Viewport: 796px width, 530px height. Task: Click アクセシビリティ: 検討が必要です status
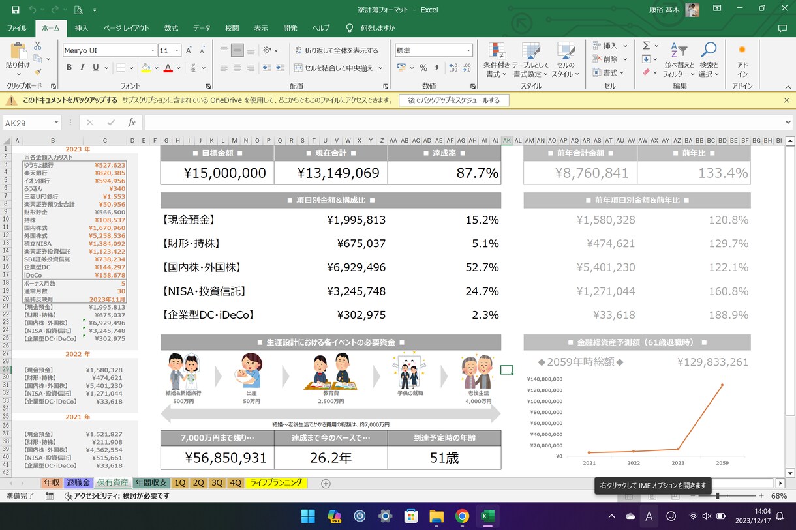[x=116, y=496]
